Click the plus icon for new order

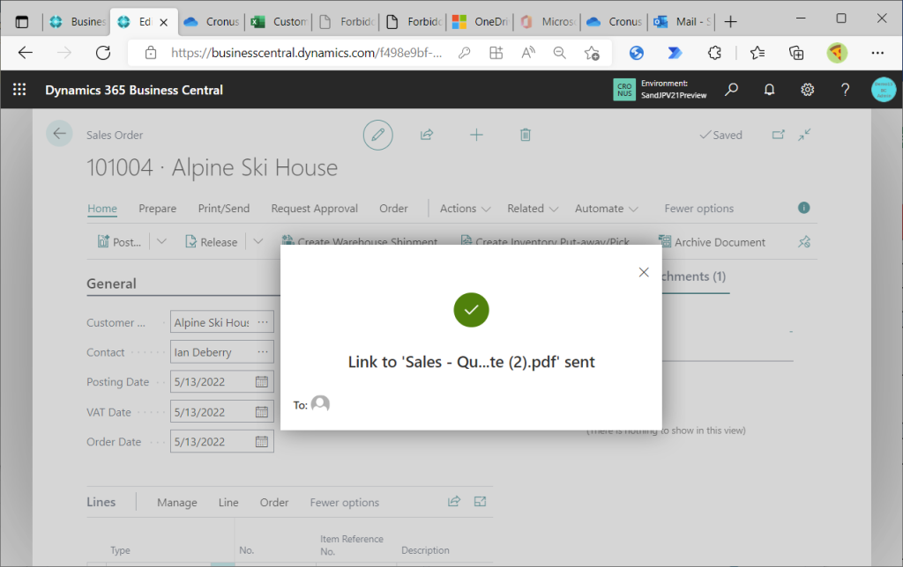(x=476, y=135)
